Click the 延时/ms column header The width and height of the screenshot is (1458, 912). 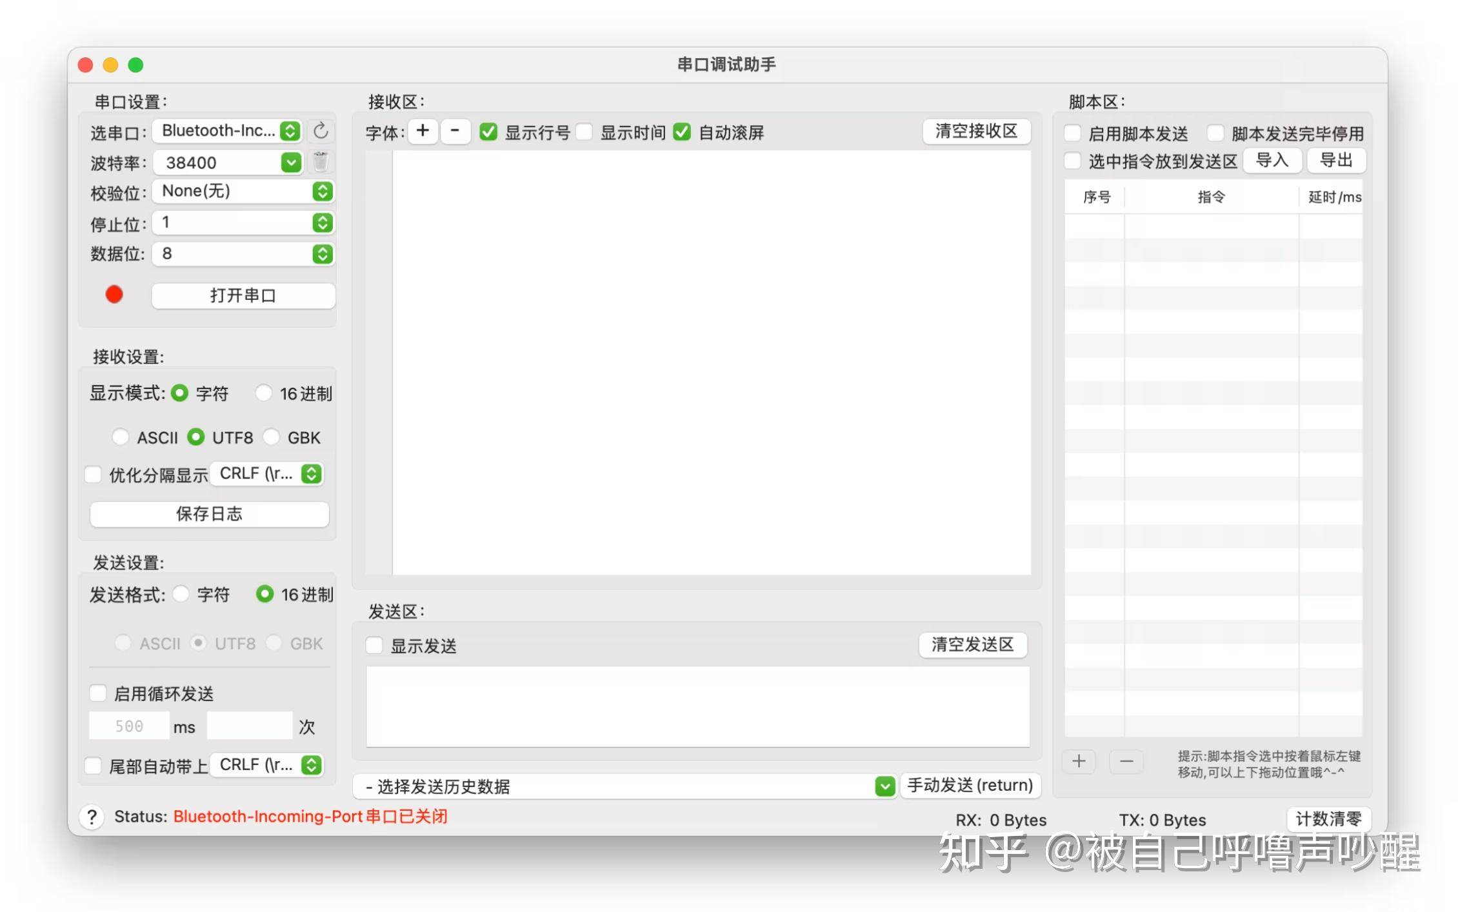(1333, 197)
